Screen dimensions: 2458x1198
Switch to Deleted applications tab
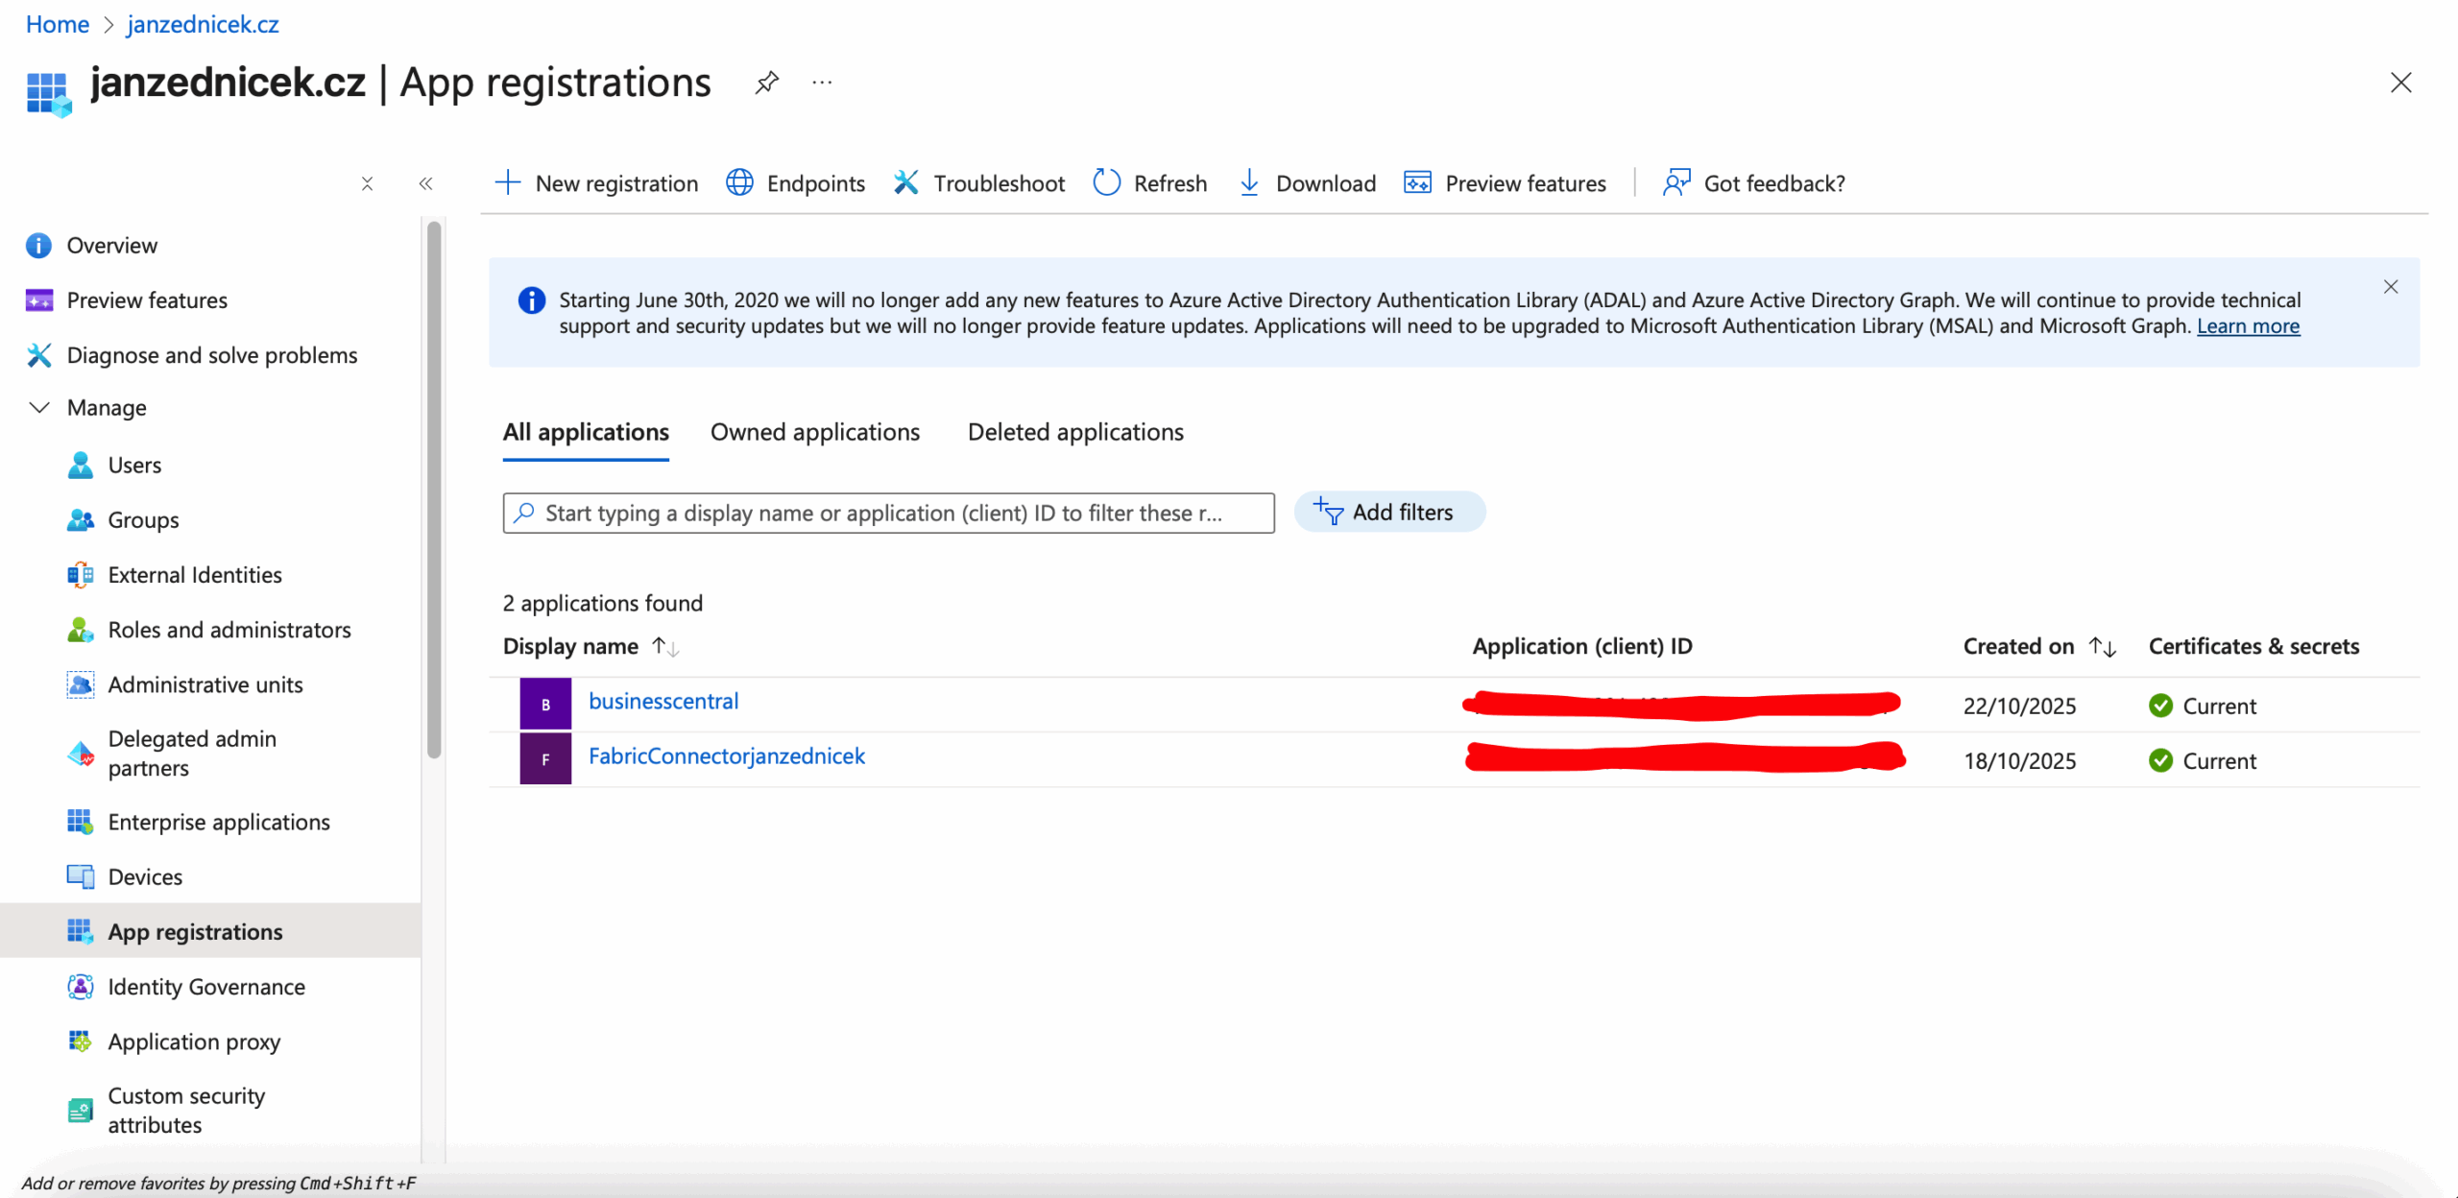coord(1074,432)
